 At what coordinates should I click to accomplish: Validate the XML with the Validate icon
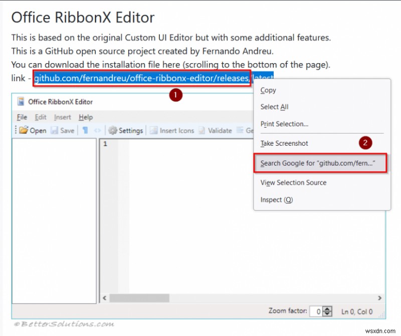coord(215,130)
